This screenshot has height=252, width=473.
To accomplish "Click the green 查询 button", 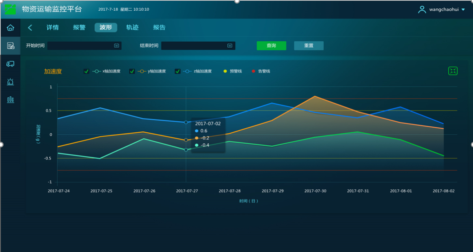I will pos(271,46).
